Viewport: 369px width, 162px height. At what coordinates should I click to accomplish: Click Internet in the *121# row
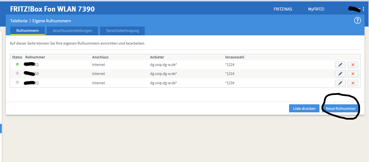coord(99,74)
